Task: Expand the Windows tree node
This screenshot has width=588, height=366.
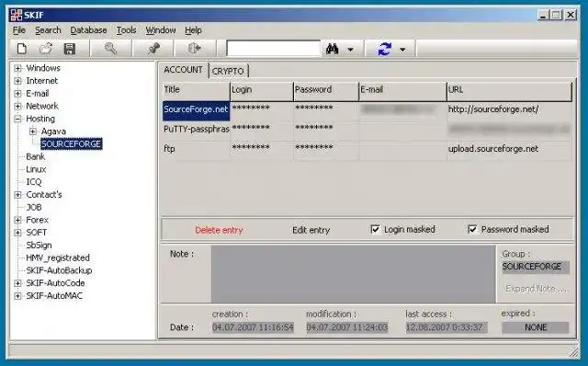Action: click(17, 68)
